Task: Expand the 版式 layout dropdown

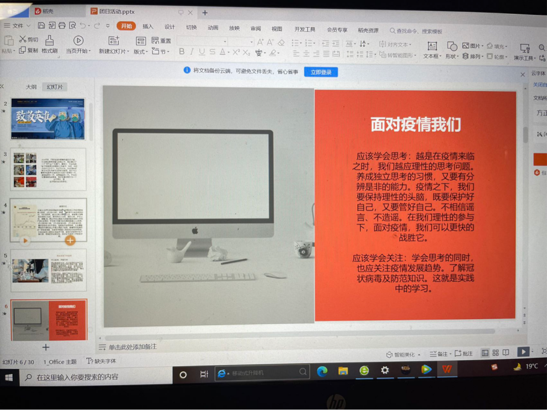Action: (140, 52)
